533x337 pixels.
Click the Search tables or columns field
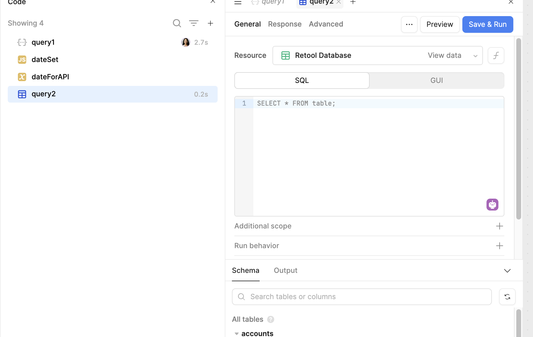tap(362, 297)
